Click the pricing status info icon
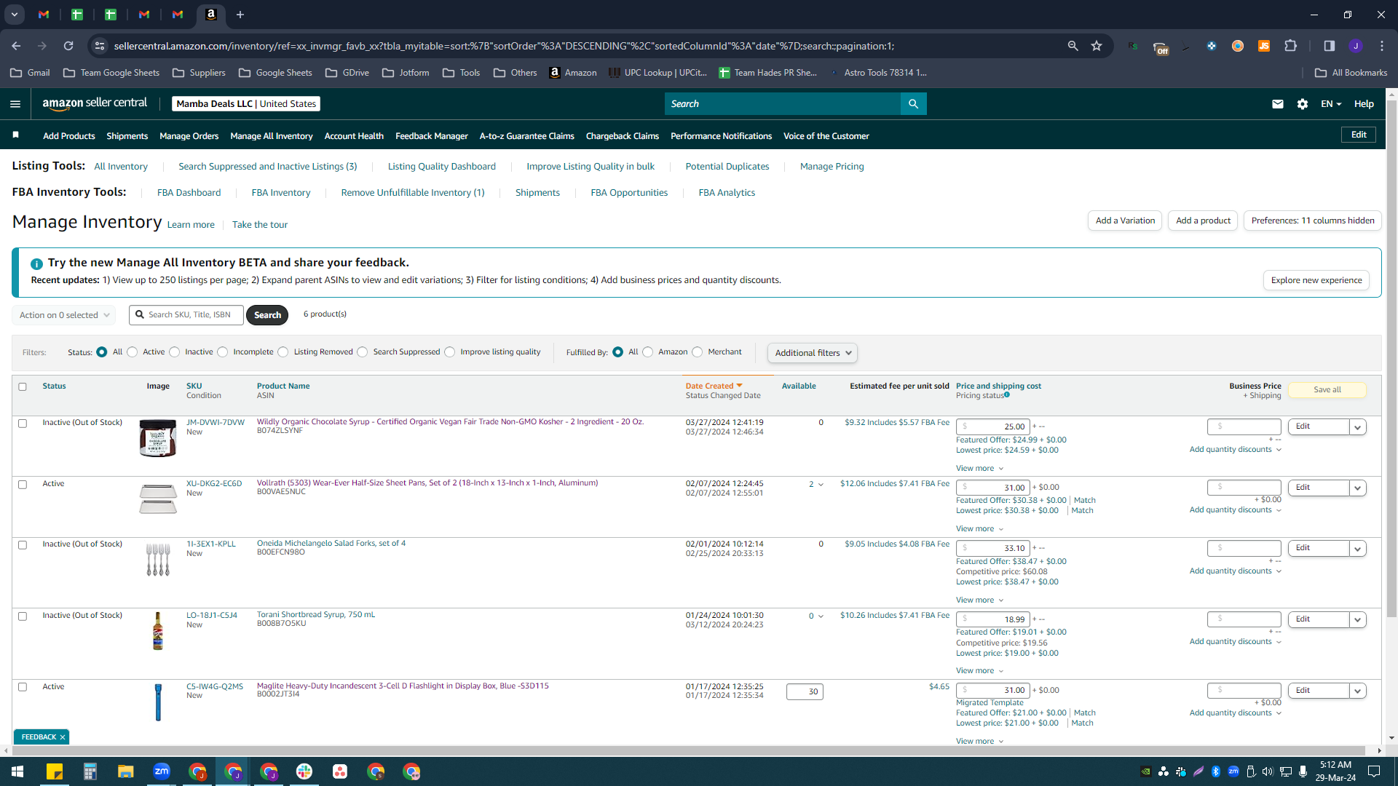 1007,395
